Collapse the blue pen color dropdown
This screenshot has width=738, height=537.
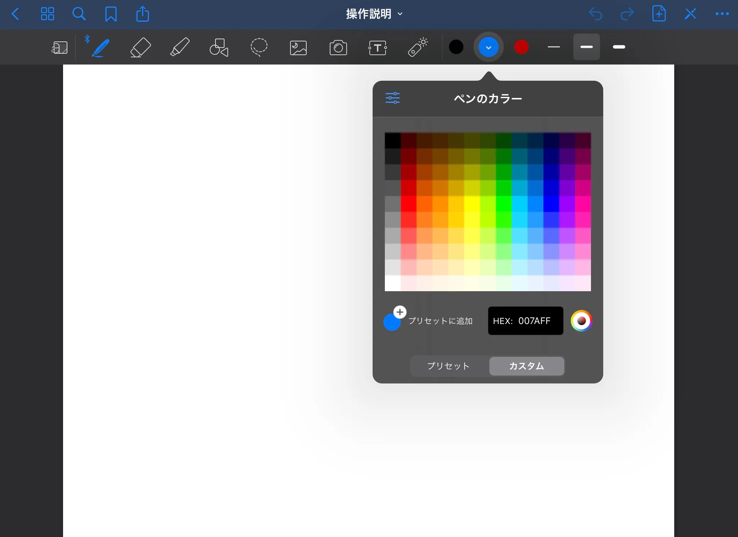click(488, 47)
